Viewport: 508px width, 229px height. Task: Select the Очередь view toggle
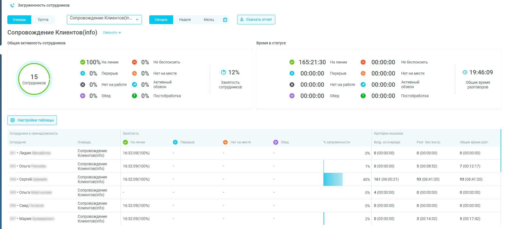point(19,20)
